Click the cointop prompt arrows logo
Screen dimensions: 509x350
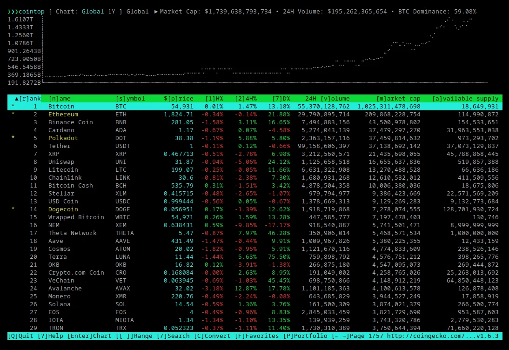[13, 11]
